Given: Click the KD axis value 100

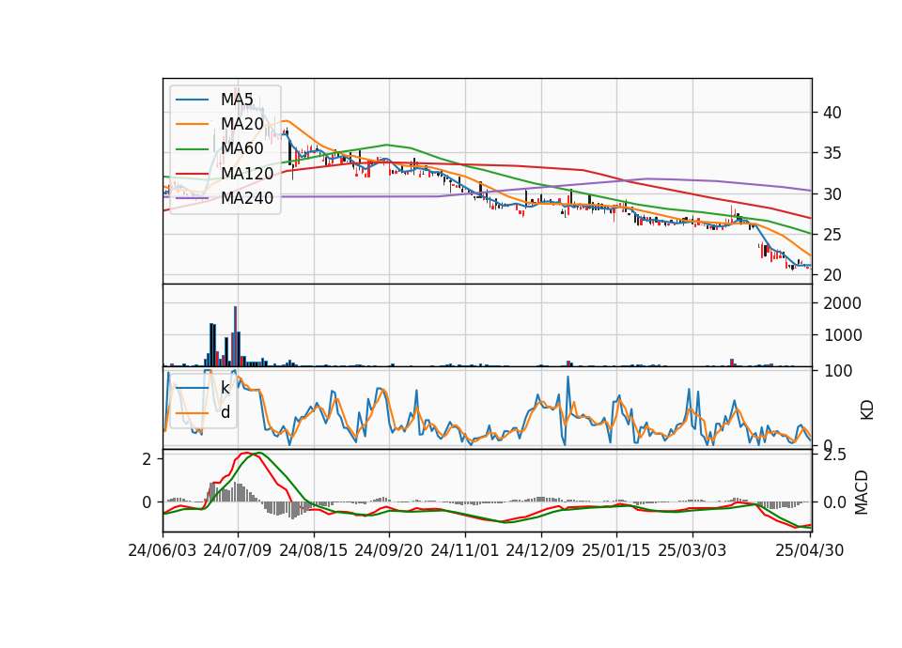Looking at the screenshot, I should [837, 371].
